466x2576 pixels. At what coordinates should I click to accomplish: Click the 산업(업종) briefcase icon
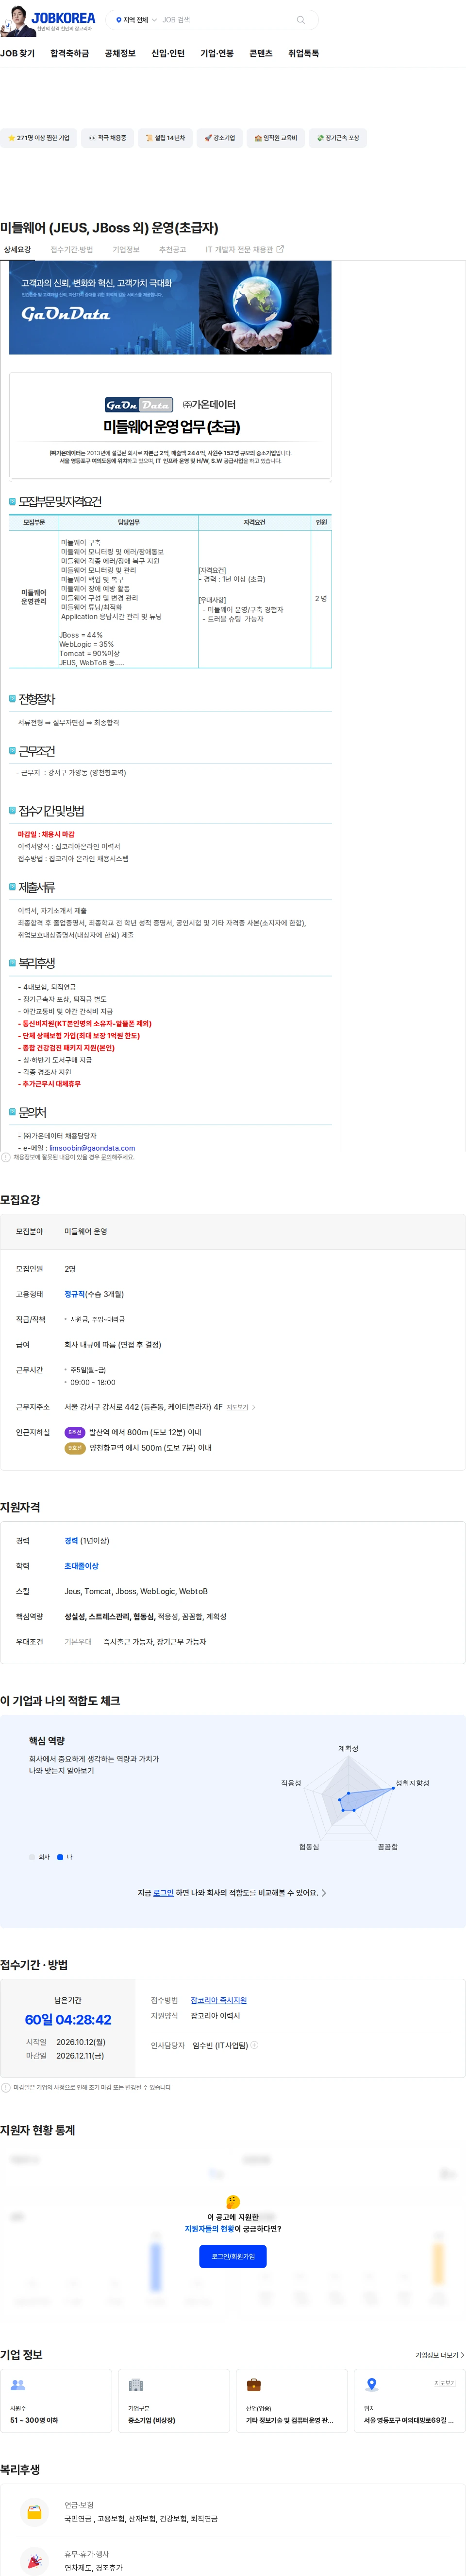point(253,2385)
